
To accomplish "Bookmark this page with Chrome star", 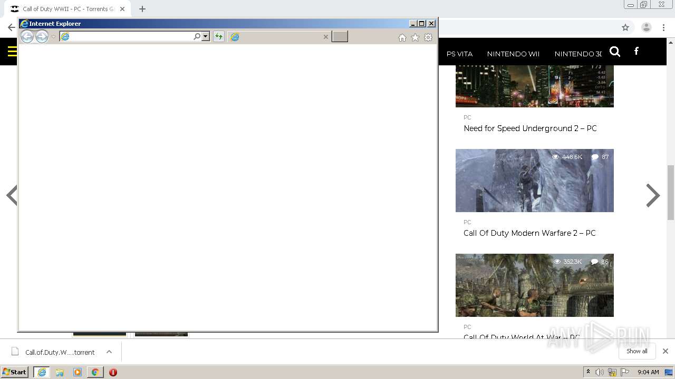I will [625, 27].
